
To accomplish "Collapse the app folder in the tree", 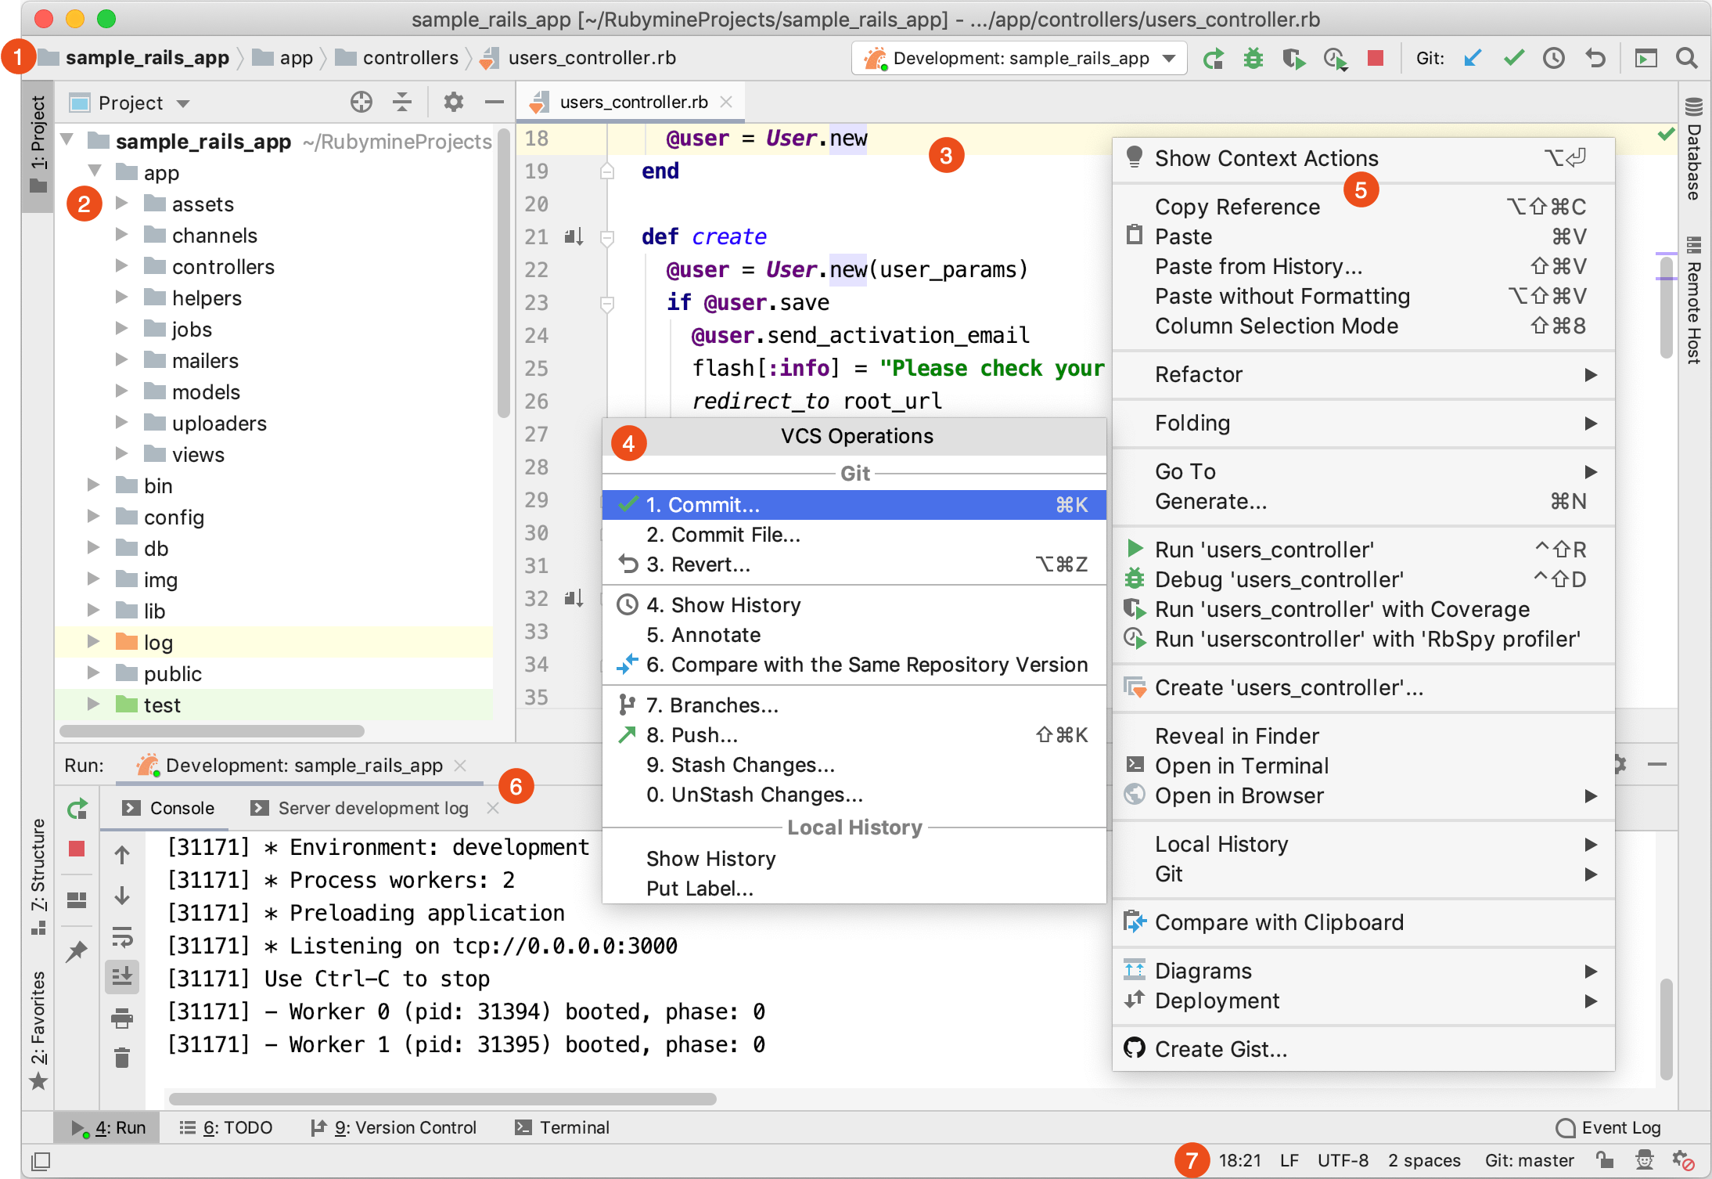I will 95,171.
